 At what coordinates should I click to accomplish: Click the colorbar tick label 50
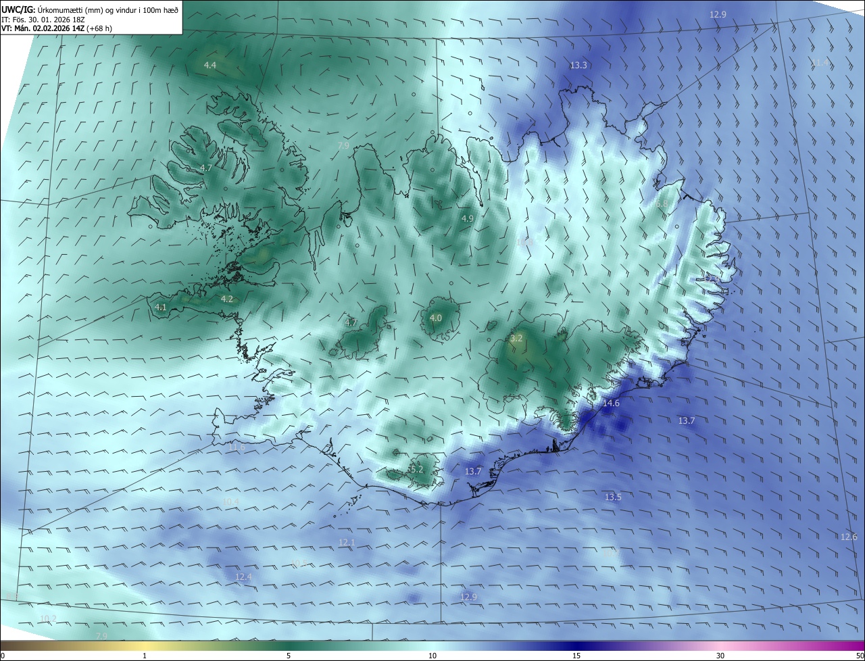[860, 656]
